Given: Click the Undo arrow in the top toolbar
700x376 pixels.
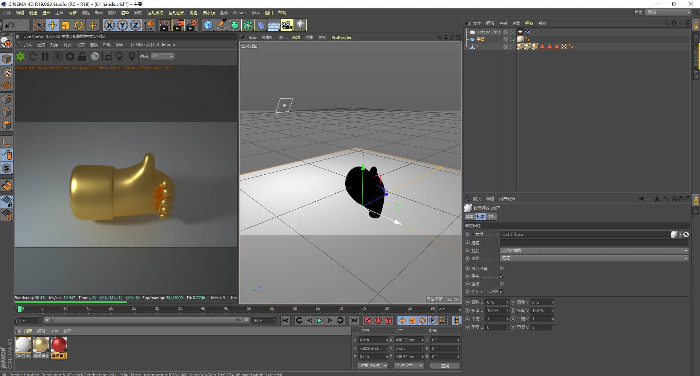Looking at the screenshot, I should coord(10,25).
